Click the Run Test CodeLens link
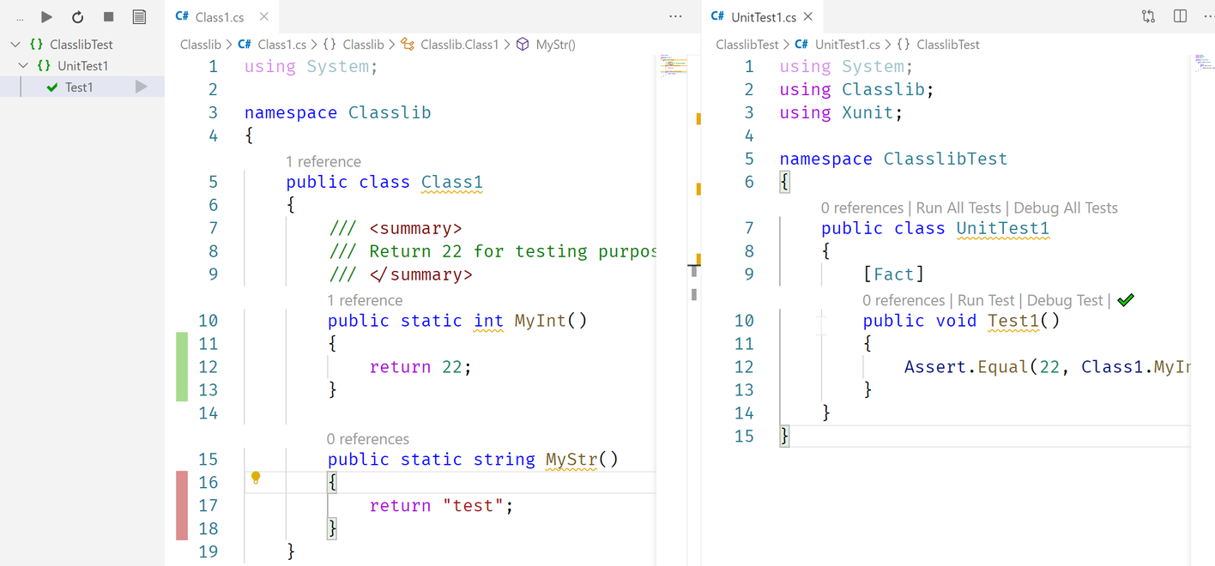This screenshot has width=1215, height=566. point(986,300)
